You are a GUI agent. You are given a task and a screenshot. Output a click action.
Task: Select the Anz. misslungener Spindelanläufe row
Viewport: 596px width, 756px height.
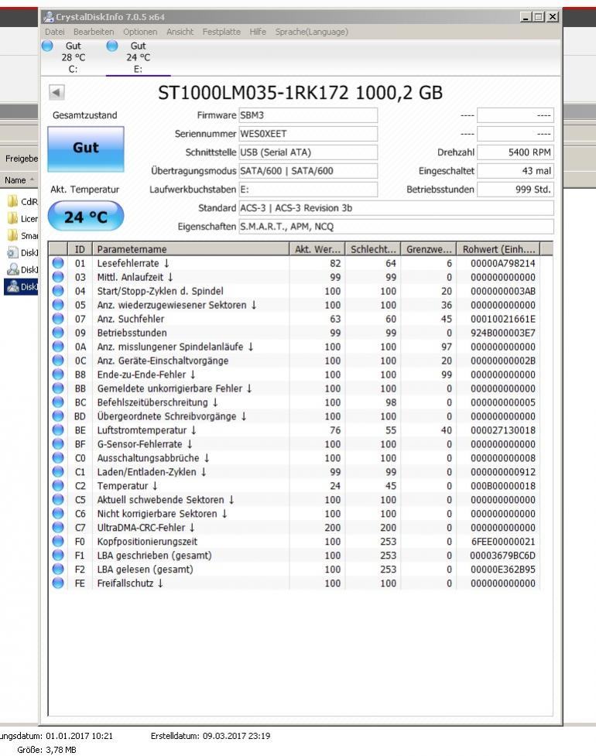pos(294,347)
